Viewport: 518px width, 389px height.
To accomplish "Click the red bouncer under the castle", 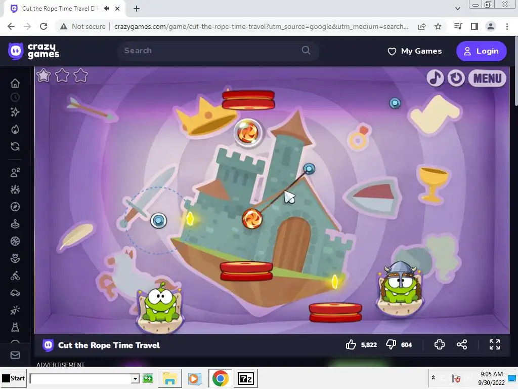I will [246, 271].
